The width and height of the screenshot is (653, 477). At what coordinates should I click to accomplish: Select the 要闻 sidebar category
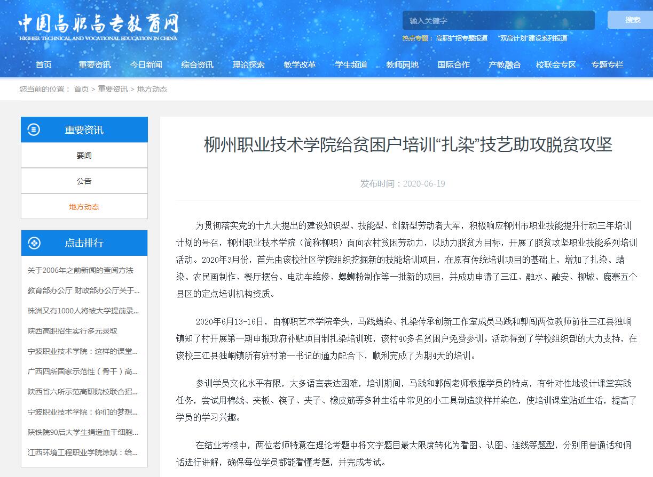[x=84, y=156]
